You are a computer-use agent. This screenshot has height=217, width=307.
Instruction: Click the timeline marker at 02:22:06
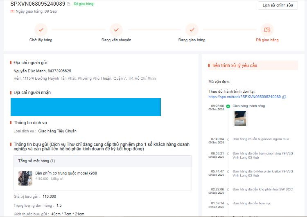click(x=228, y=190)
